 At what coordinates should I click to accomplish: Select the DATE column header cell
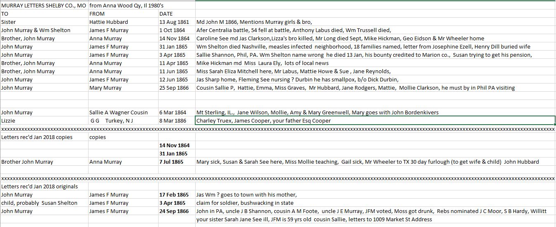176,14
